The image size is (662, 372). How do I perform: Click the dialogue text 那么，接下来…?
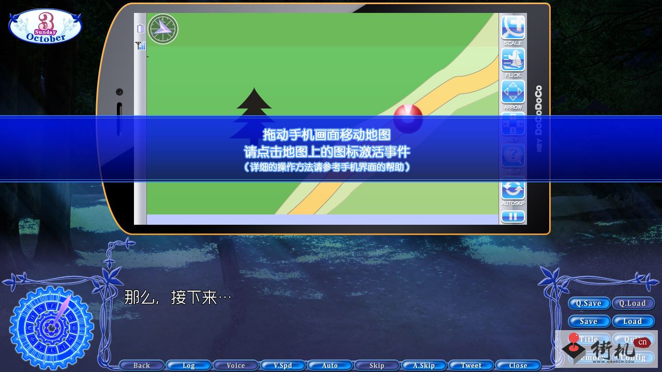[x=177, y=297]
